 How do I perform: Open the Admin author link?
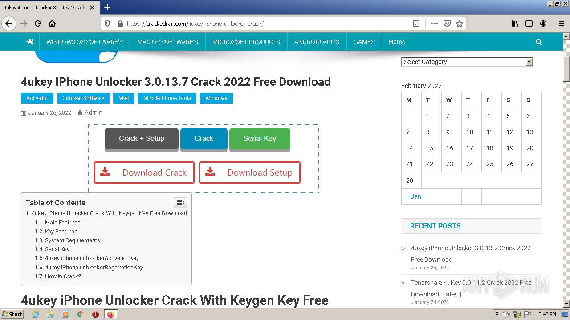(94, 113)
